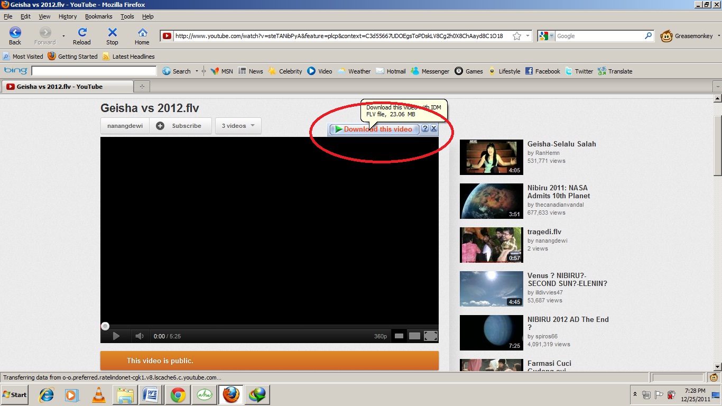Viewport: 722px width, 406px height.
Task: Expand the Bing Search options arrow
Action: pos(197,71)
